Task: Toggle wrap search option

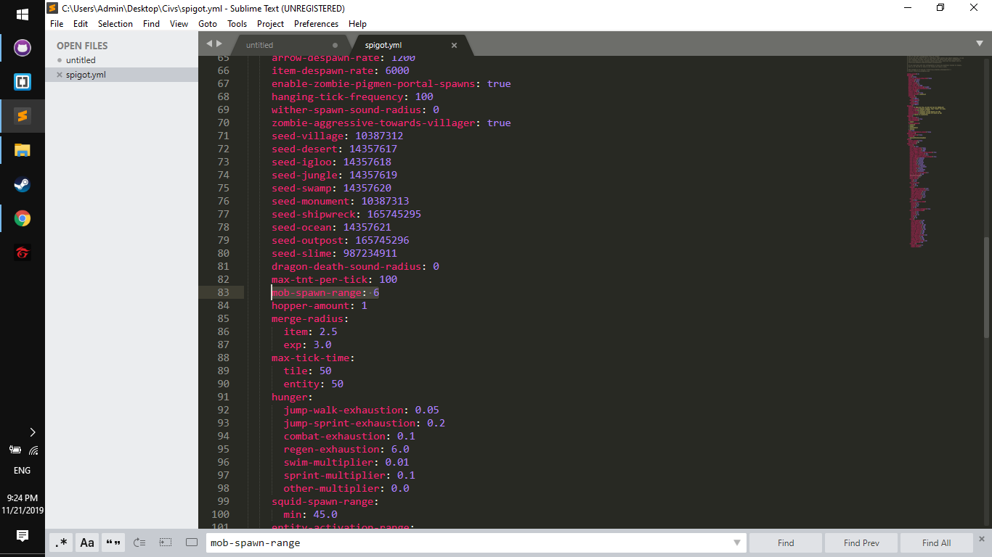Action: point(139,542)
